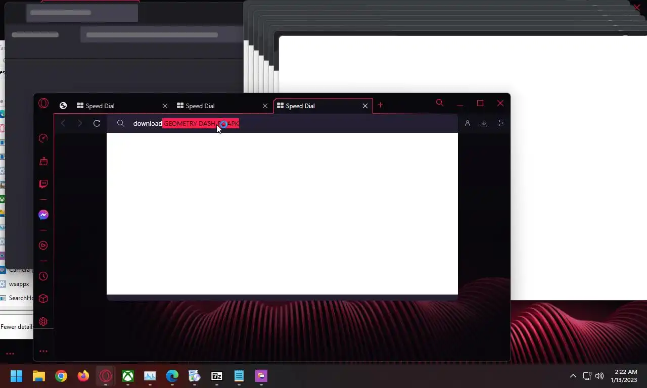The image size is (647, 388).
Task: Open volume speaker icon in system tray
Action: click(x=599, y=376)
